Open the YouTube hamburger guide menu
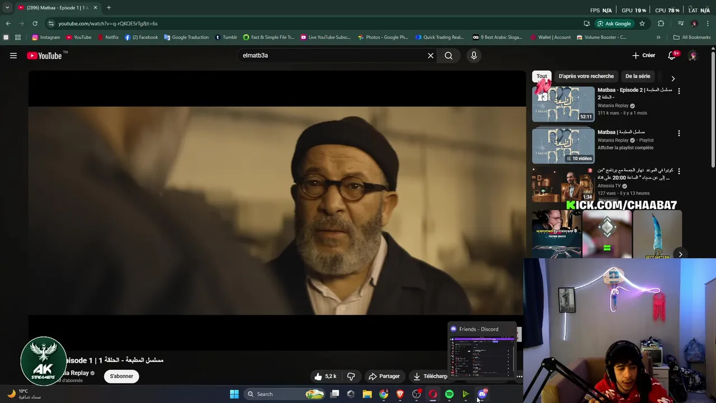This screenshot has width=716, height=403. tap(13, 55)
